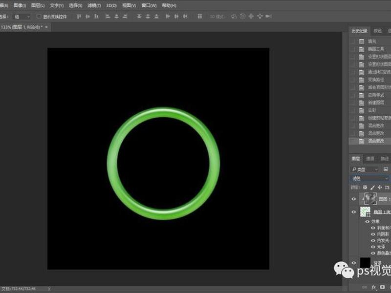Select the 变换路径 history state

click(370, 80)
